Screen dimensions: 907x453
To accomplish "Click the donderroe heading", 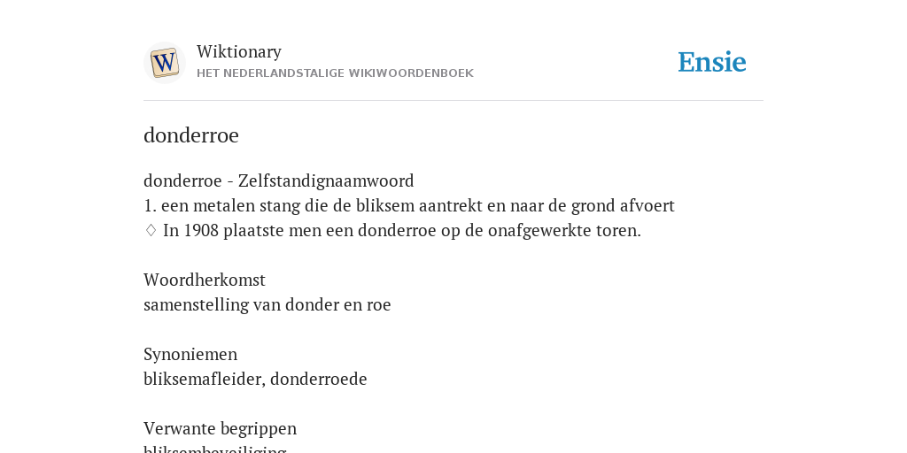I will (191, 135).
